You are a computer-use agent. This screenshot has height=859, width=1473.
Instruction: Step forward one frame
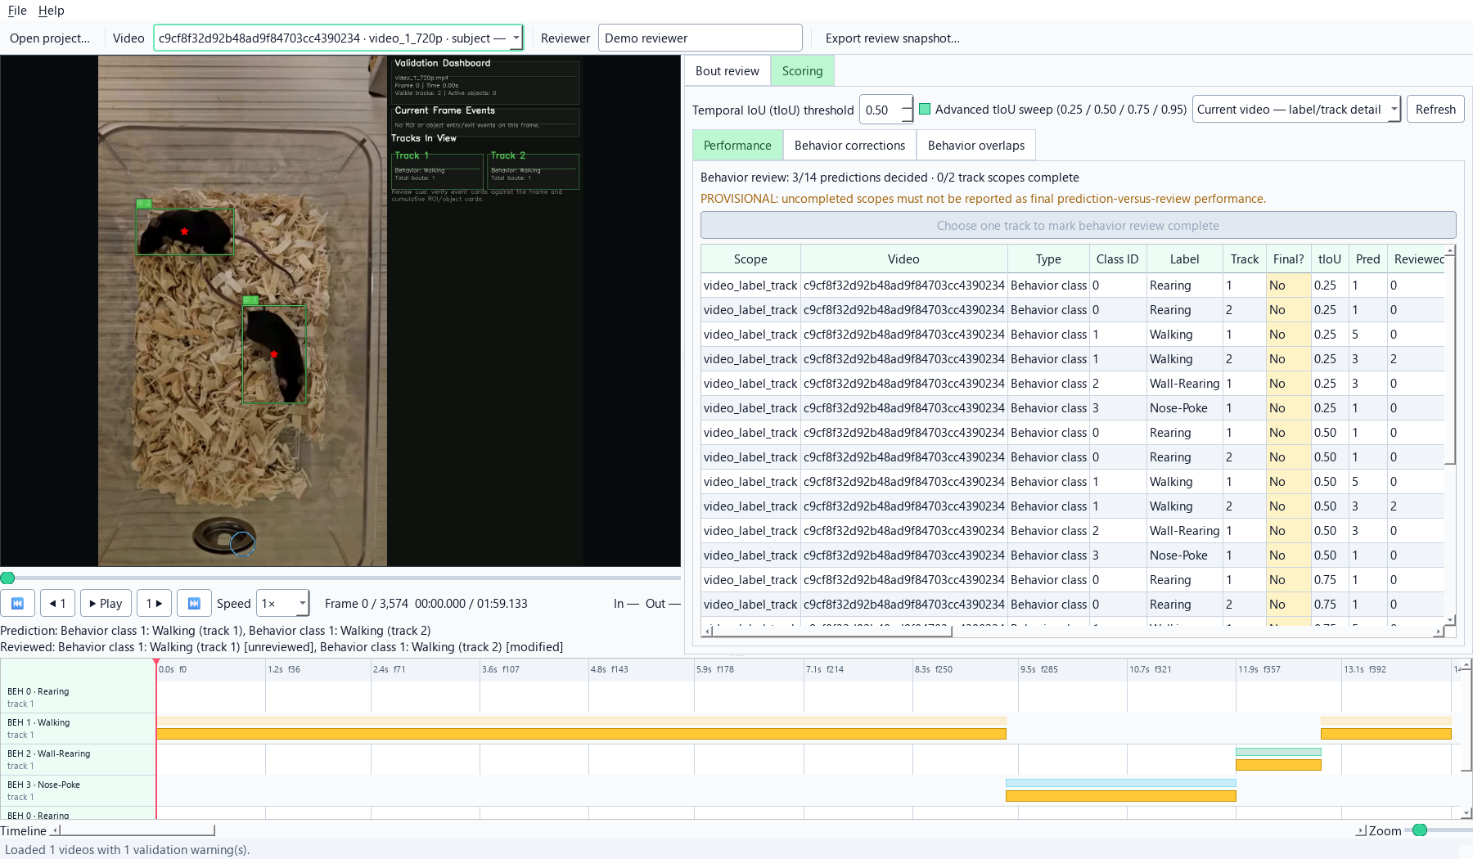(x=154, y=603)
